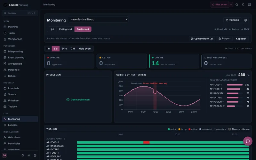Click the red offline segment on AP-FOOD-2
This screenshot has width=256, height=160.
click(x=147, y=142)
